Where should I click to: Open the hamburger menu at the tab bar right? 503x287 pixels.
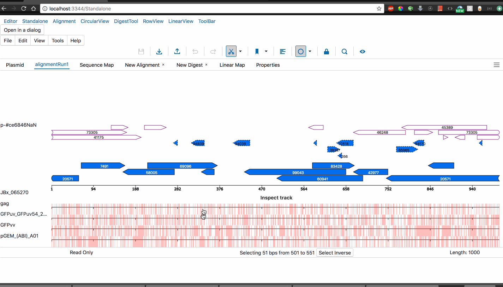(x=496, y=65)
